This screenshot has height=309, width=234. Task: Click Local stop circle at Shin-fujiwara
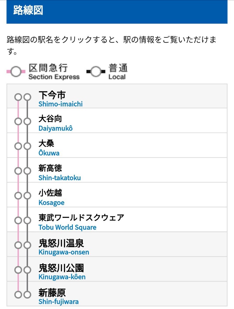(x=27, y=295)
